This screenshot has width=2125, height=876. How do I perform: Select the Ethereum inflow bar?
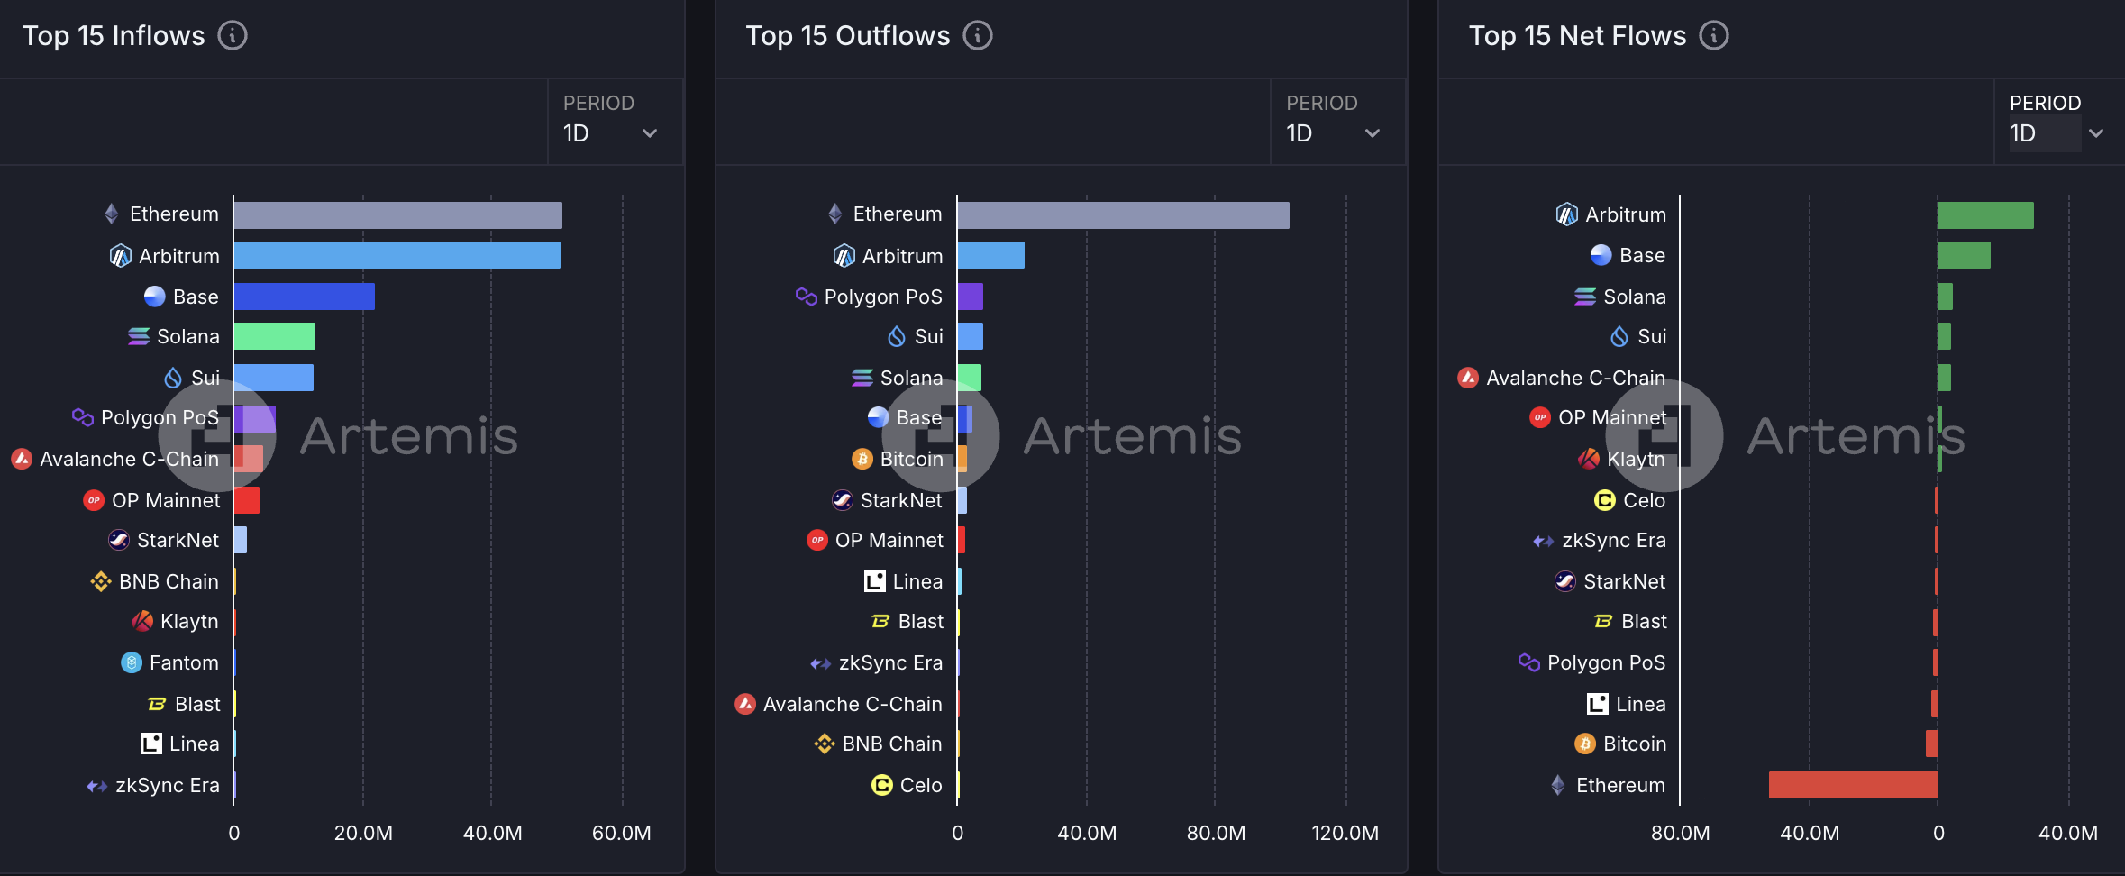click(398, 215)
